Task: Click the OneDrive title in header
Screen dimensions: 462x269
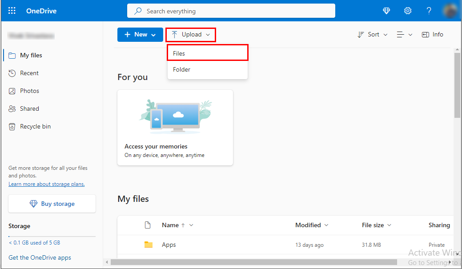Action: (41, 11)
